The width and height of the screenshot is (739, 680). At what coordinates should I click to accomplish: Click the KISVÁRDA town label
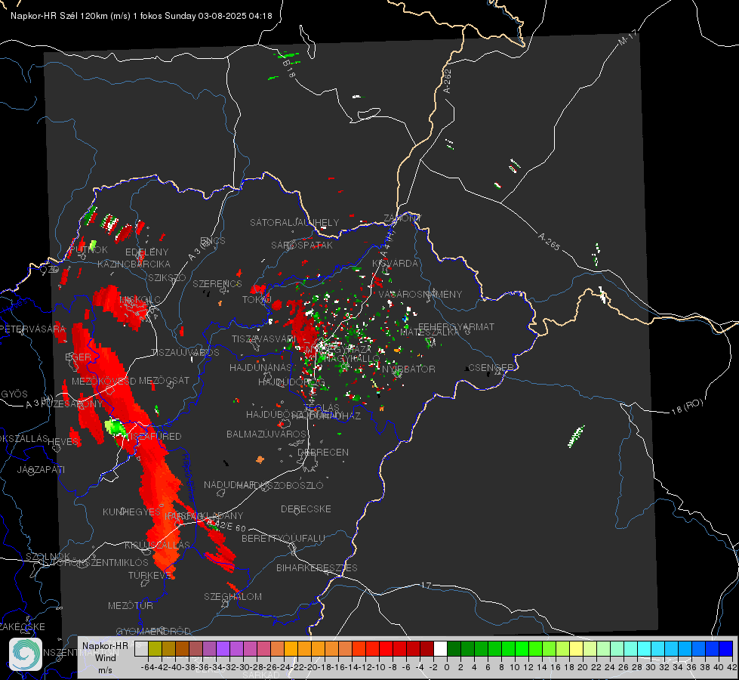click(x=395, y=264)
